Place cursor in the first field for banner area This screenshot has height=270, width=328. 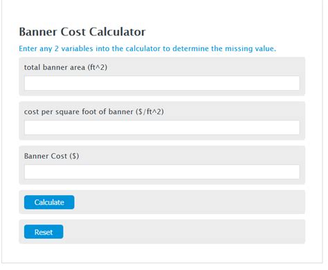162,83
